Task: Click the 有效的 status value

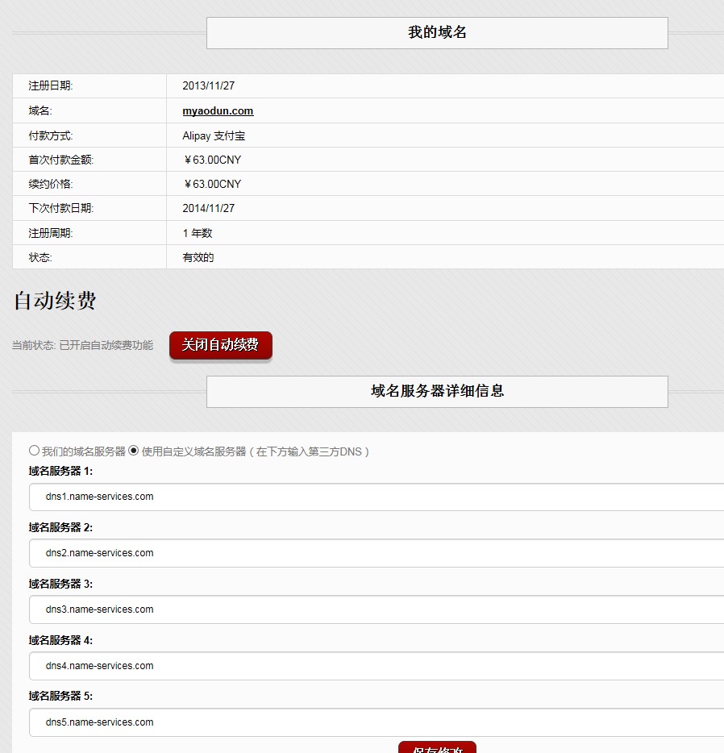Action: pos(198,258)
